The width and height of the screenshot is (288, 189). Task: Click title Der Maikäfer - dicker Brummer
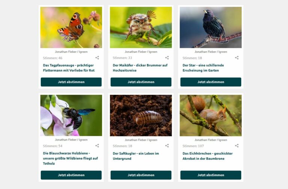pos(140,68)
